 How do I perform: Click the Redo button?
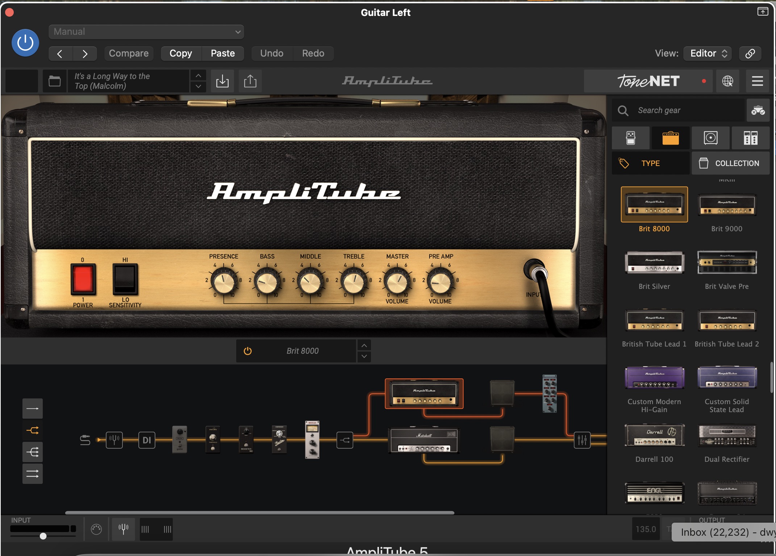pyautogui.click(x=313, y=53)
